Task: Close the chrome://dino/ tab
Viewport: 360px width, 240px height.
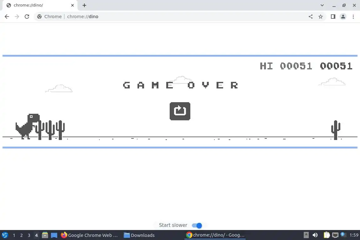Action: click(x=72, y=5)
